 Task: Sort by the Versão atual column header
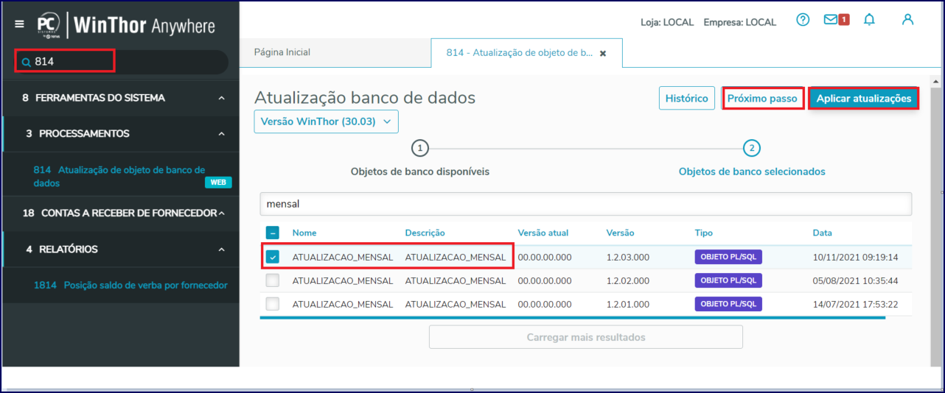(543, 233)
